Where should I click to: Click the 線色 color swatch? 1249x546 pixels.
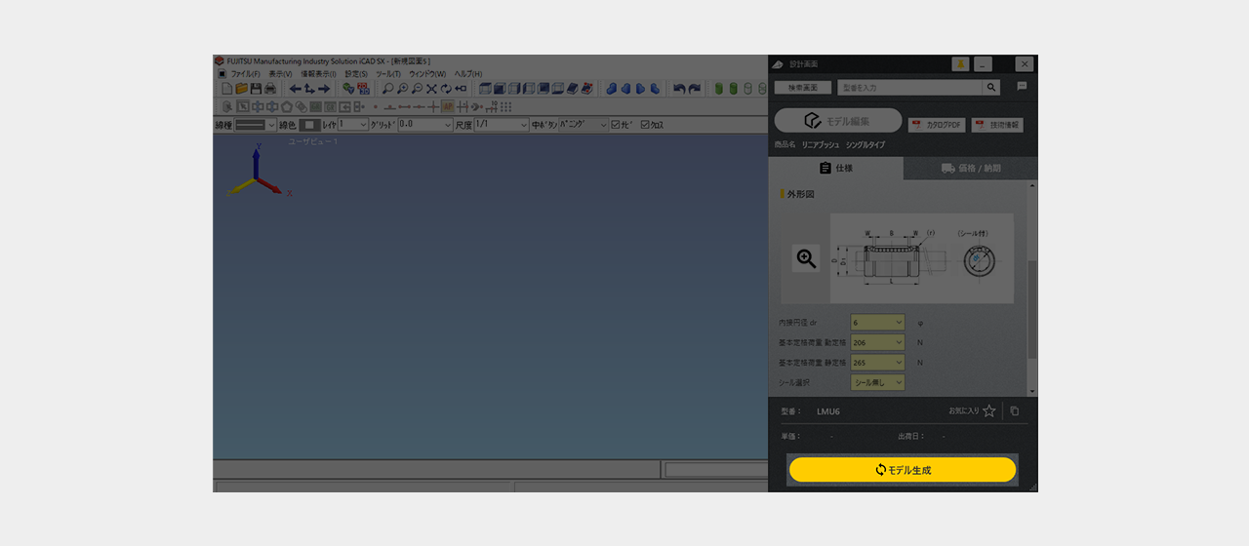308,125
